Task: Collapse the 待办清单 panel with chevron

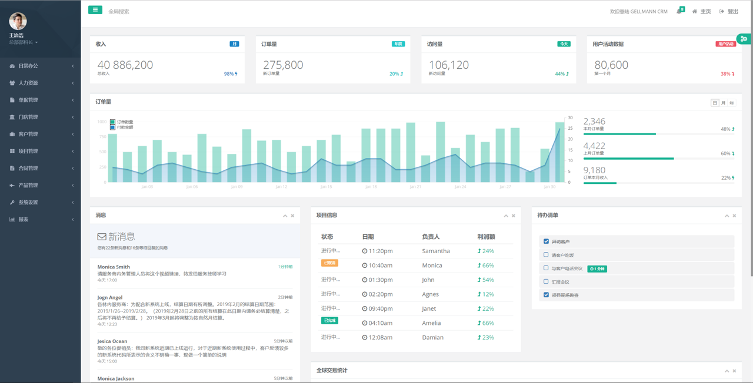Action: (x=727, y=216)
